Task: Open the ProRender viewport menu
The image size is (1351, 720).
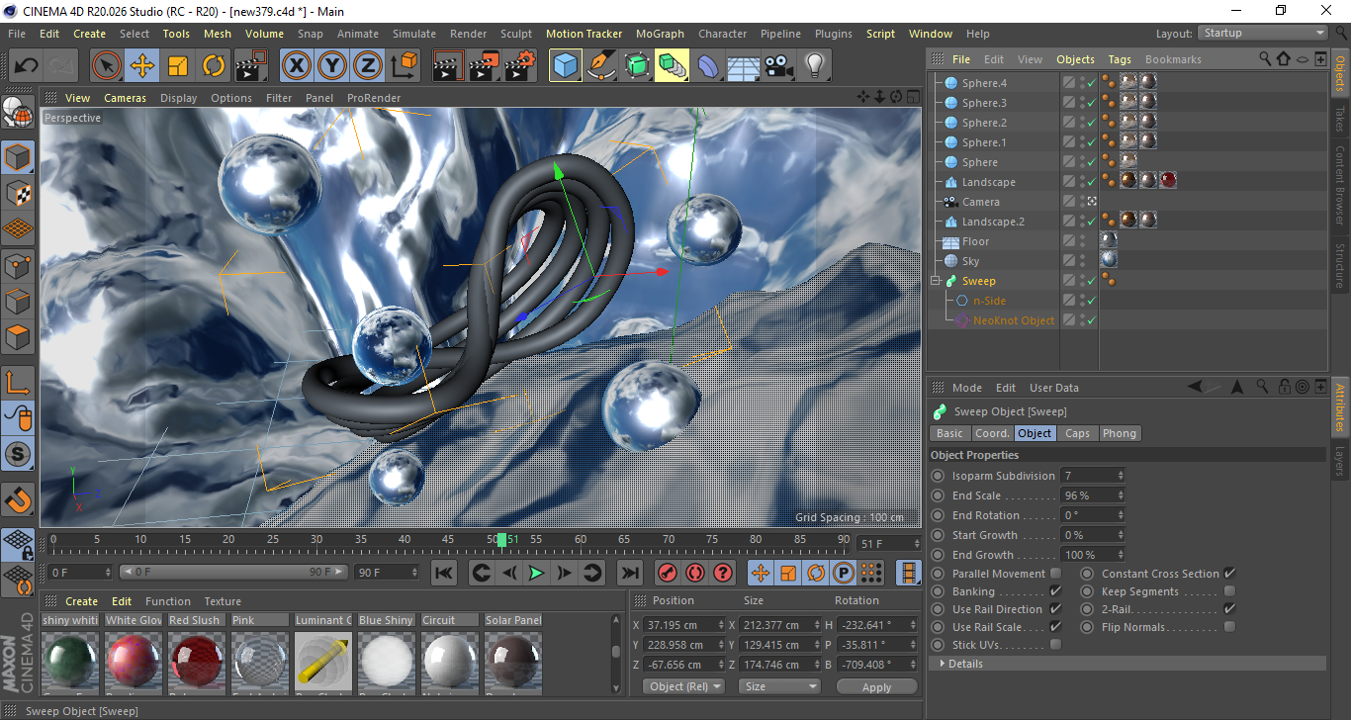Action: [x=374, y=98]
